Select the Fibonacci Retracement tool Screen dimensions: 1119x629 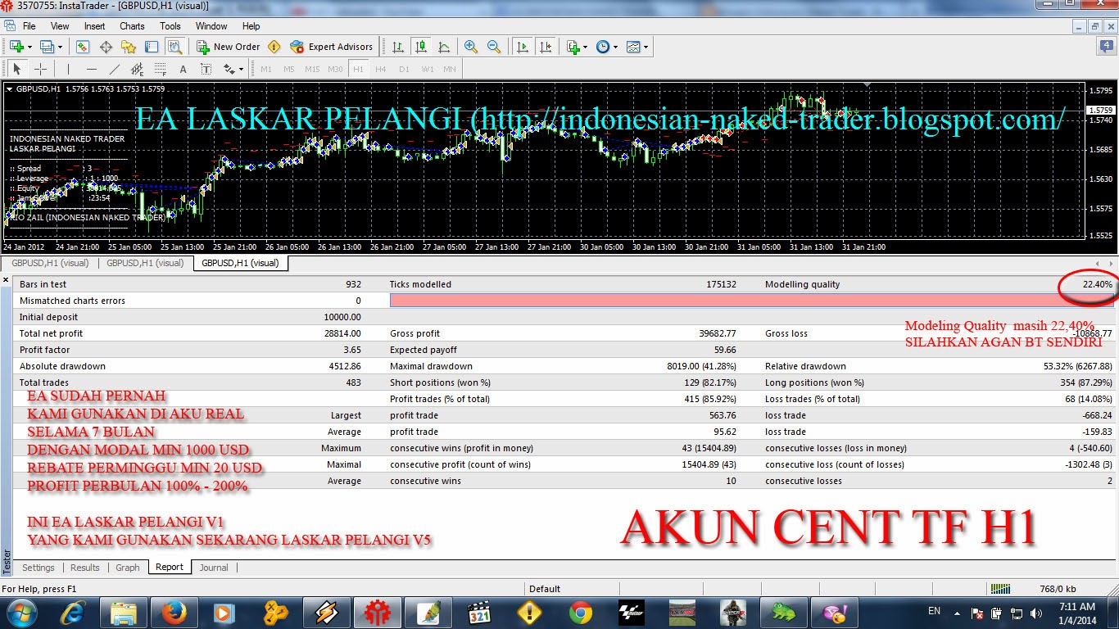tap(160, 69)
